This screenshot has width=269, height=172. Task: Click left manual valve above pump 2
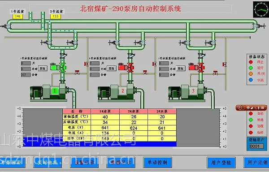pyautogui.click(x=113, y=42)
